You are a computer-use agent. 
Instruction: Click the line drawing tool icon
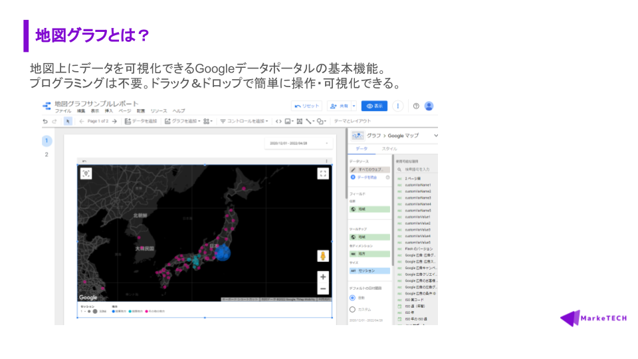click(310, 121)
